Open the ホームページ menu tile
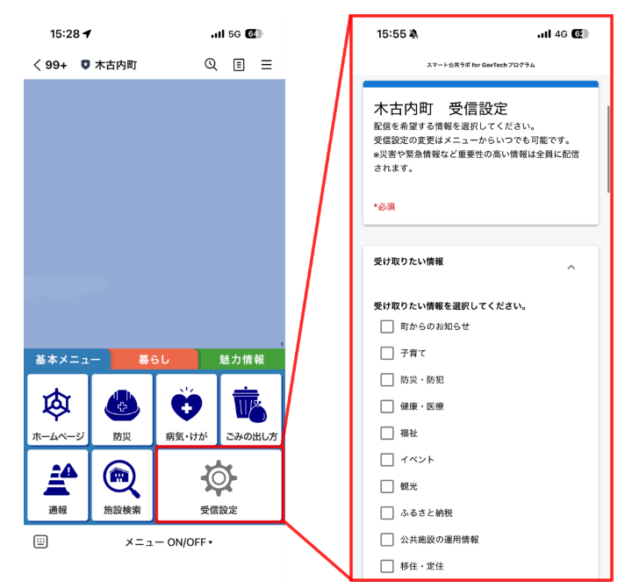The image size is (625, 588). coord(58,410)
